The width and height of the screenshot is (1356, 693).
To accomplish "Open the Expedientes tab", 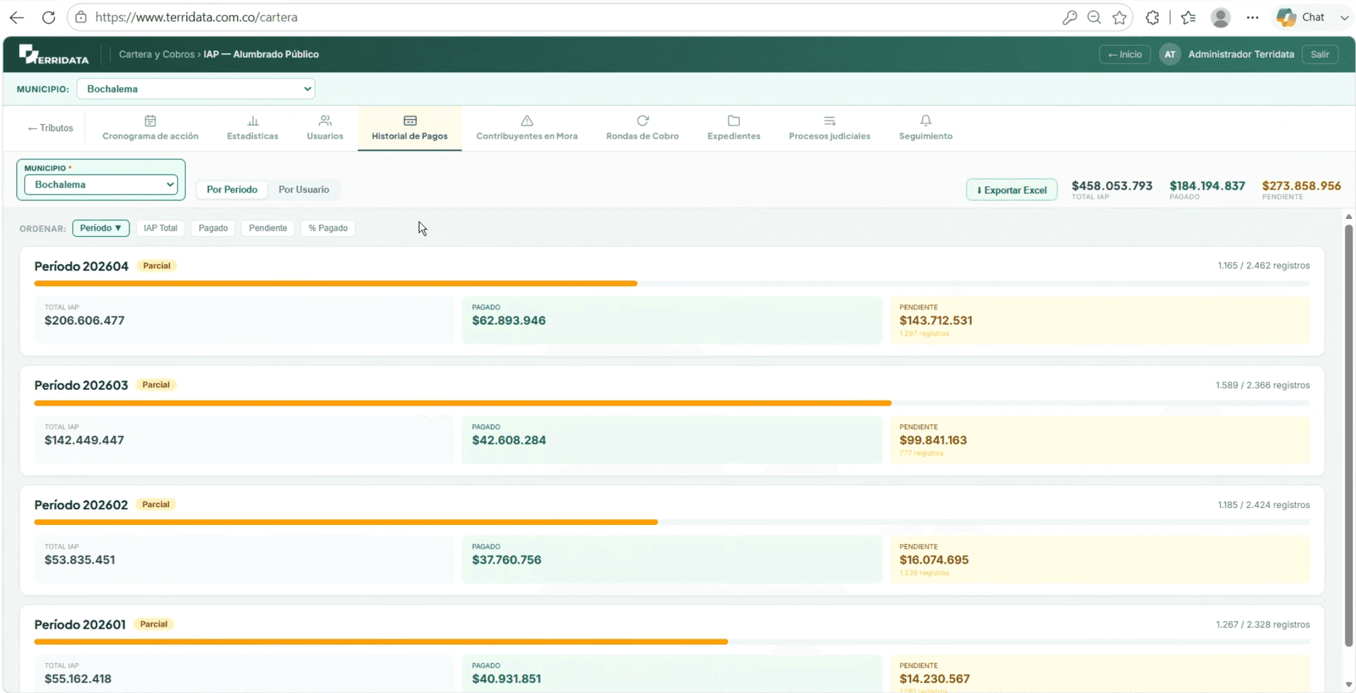I will (734, 128).
